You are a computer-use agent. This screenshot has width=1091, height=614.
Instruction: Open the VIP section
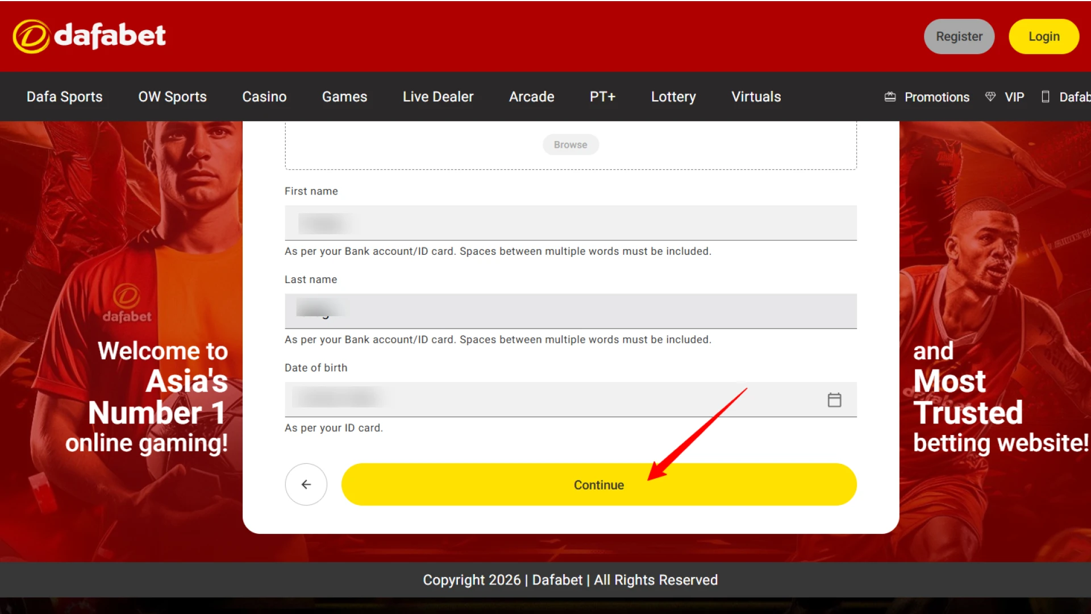pyautogui.click(x=1015, y=97)
